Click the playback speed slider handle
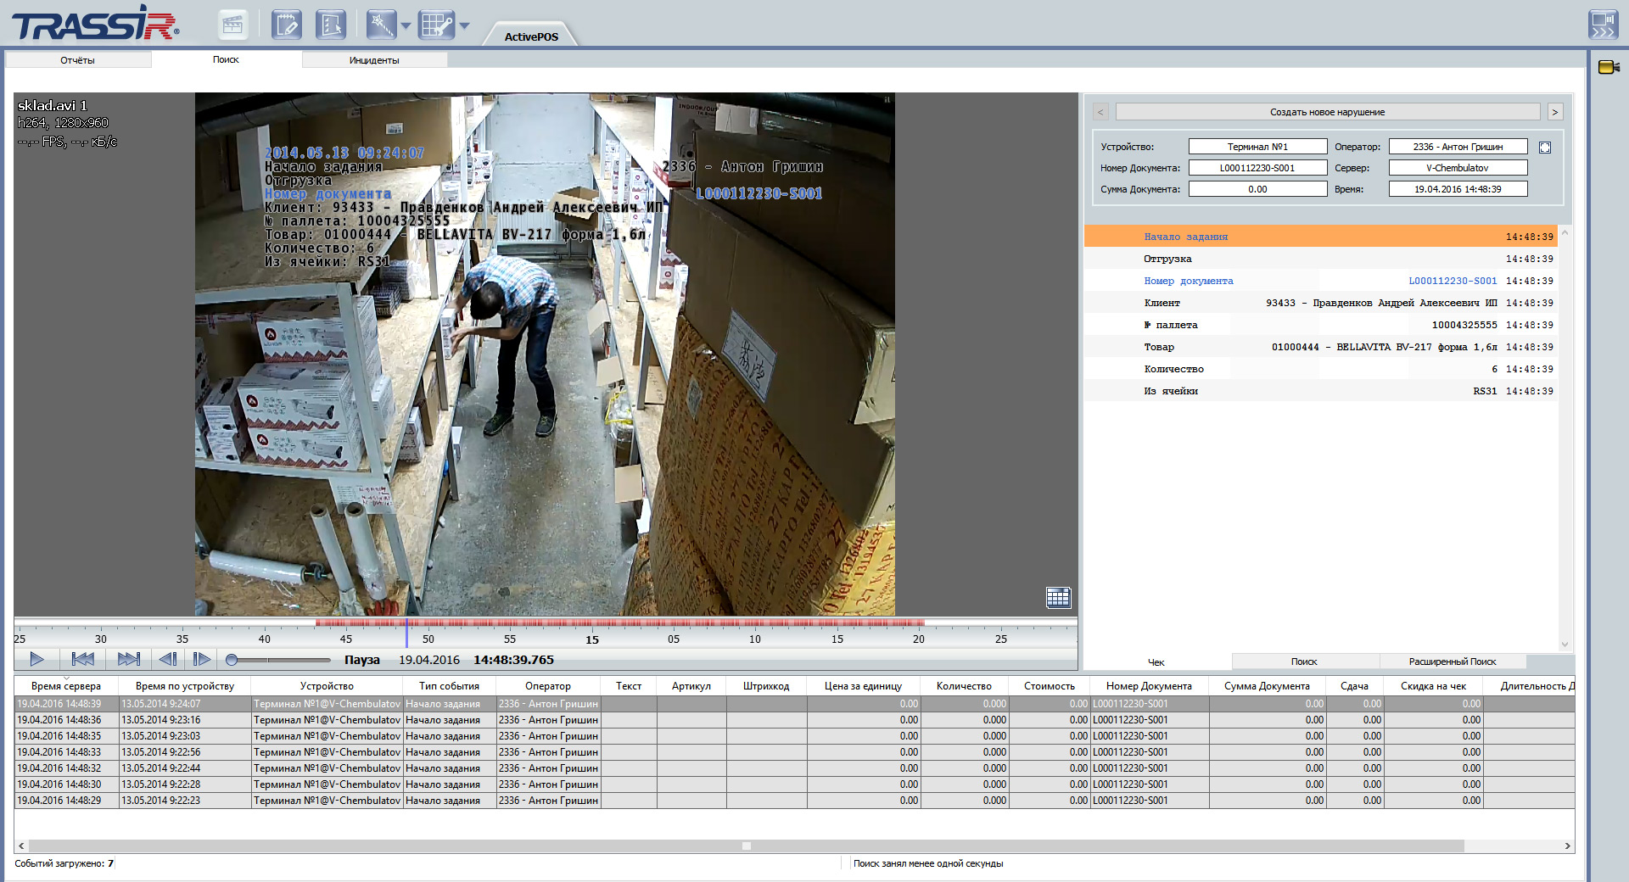Image resolution: width=1629 pixels, height=882 pixels. (232, 660)
